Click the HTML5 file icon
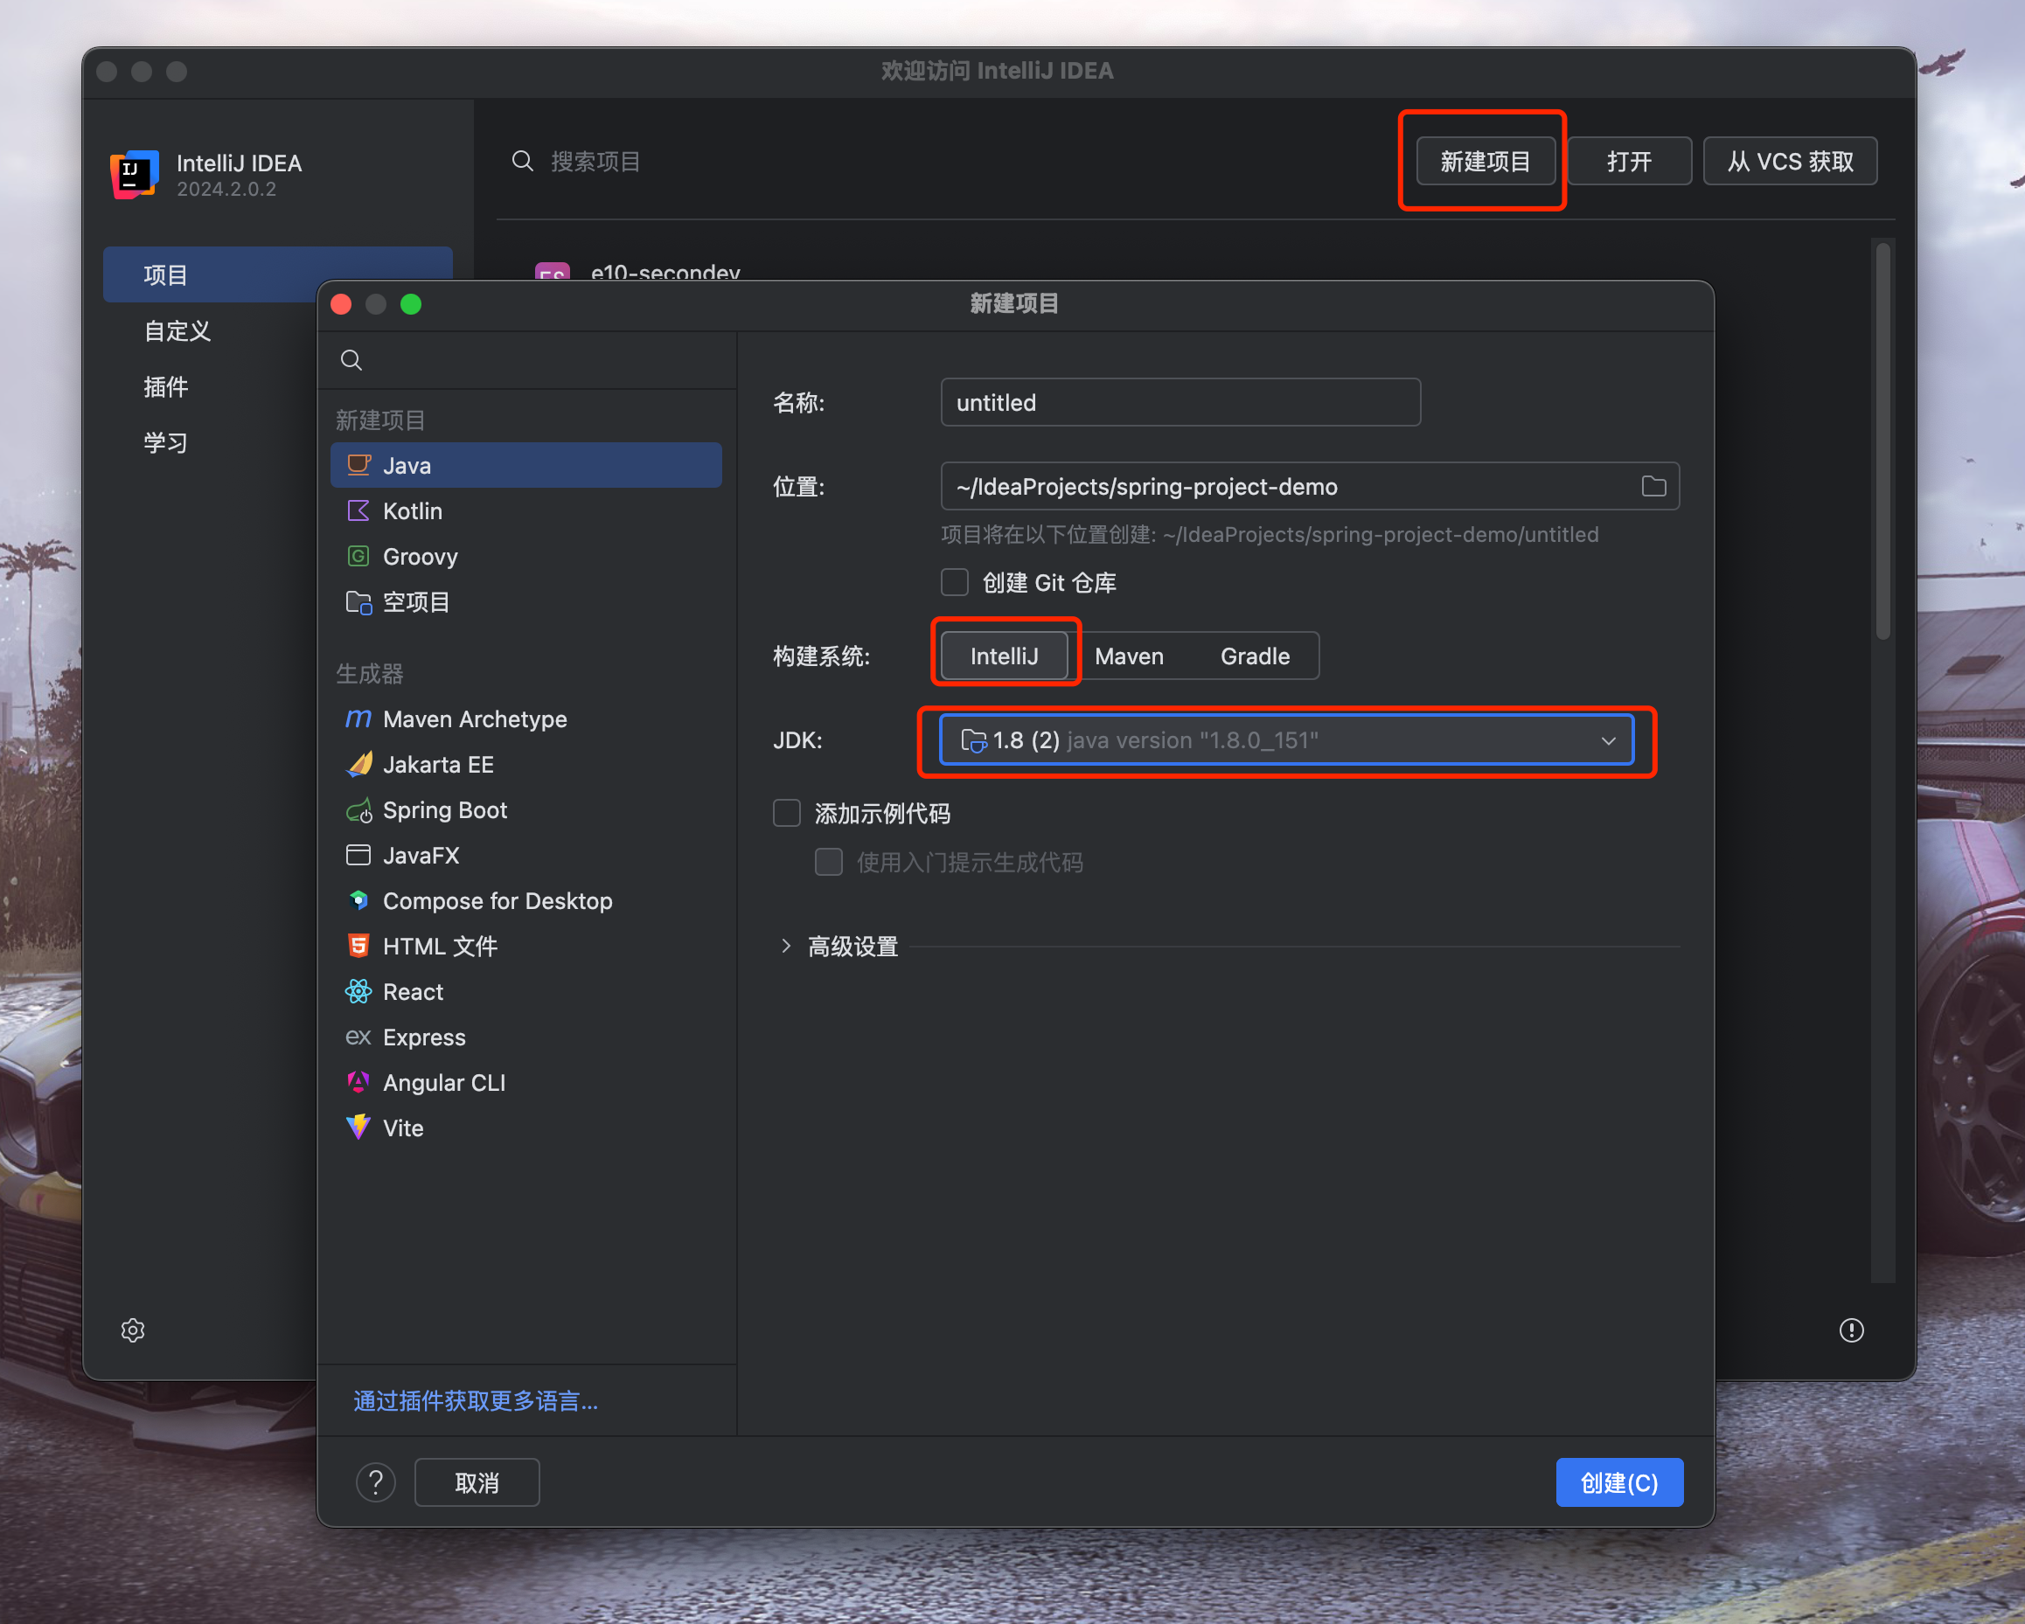Screen dimensions: 2025x1624 coord(358,947)
